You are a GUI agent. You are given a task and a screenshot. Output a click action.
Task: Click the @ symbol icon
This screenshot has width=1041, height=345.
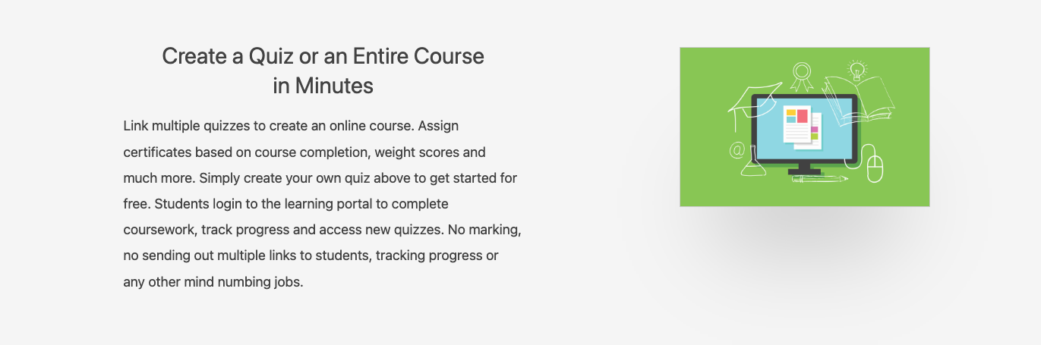tap(736, 150)
